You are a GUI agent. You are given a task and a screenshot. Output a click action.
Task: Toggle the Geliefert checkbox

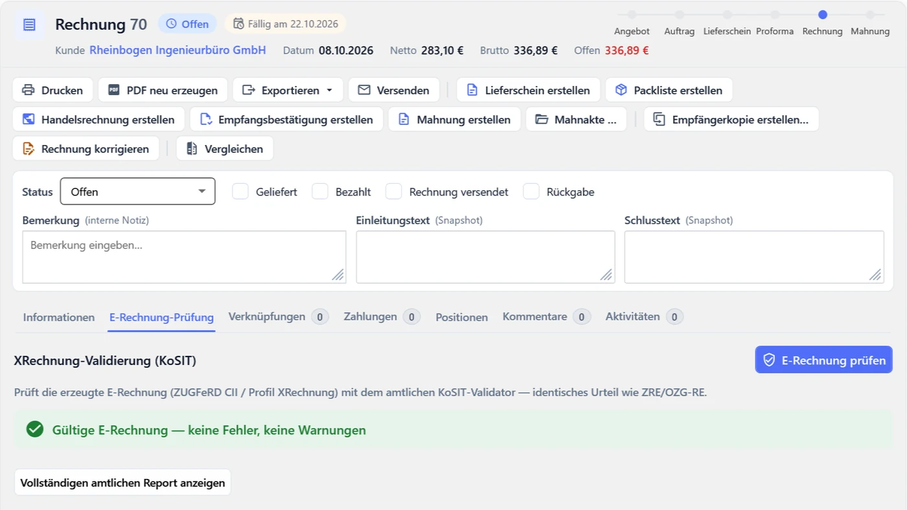click(x=240, y=192)
